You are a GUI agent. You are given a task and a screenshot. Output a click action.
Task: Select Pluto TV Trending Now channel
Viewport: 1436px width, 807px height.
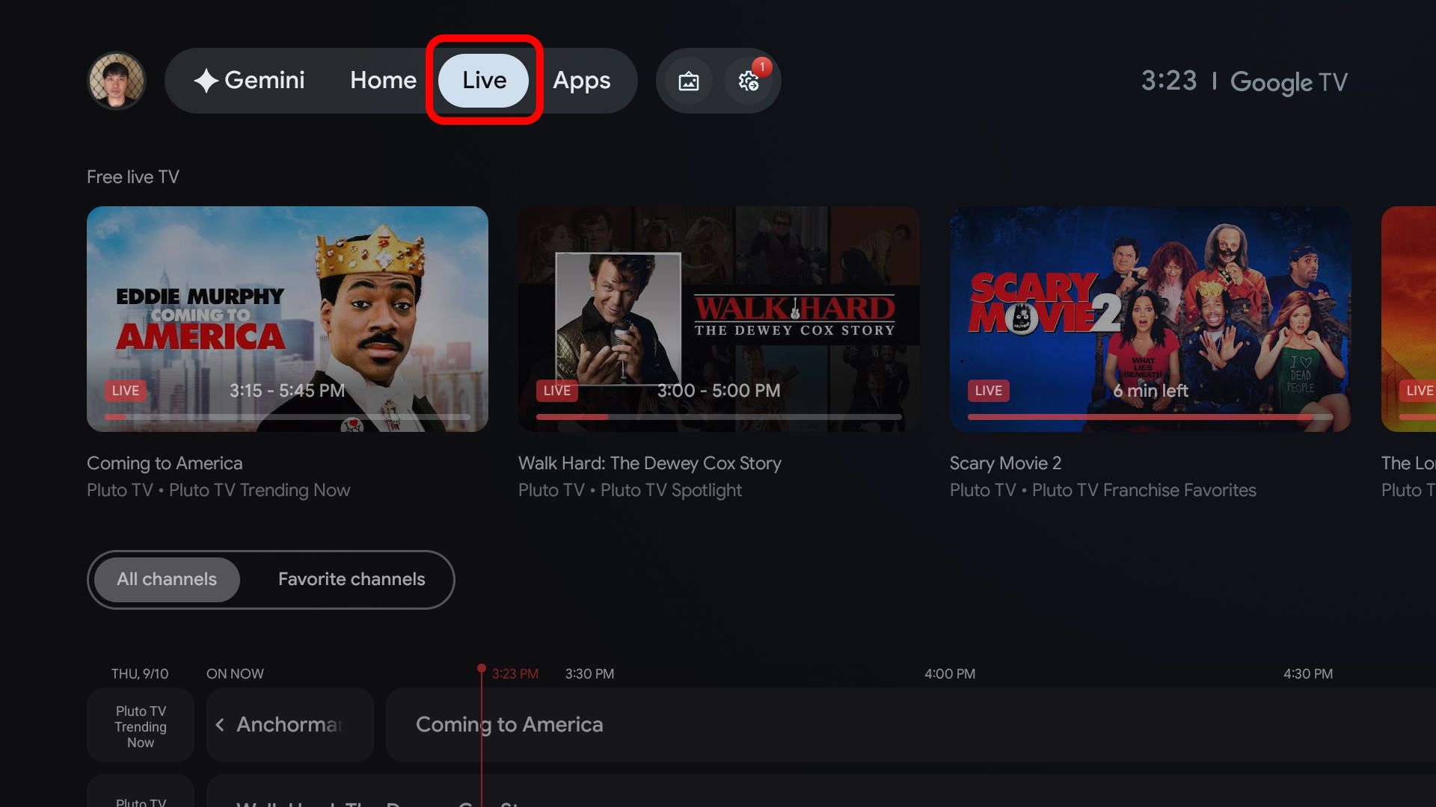pyautogui.click(x=141, y=726)
